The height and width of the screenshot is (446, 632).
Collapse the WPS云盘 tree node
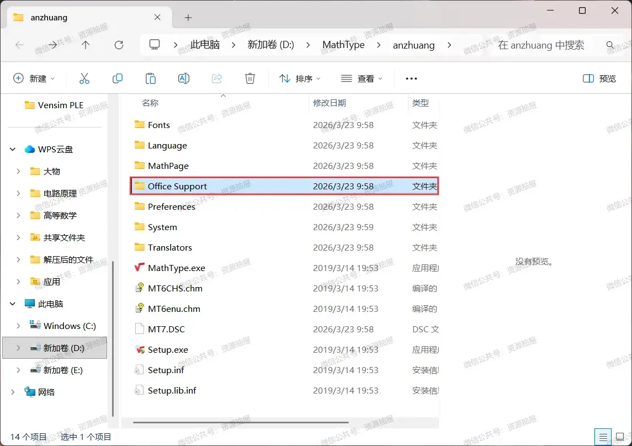(13, 149)
